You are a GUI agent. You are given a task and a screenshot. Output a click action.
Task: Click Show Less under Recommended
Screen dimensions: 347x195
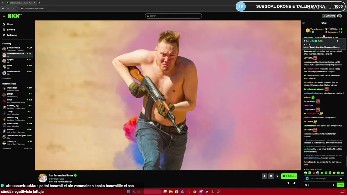[28, 148]
